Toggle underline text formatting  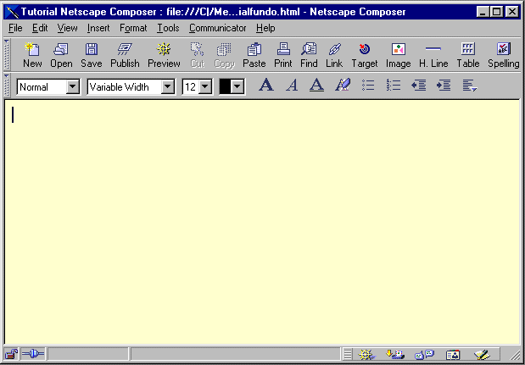[316, 86]
